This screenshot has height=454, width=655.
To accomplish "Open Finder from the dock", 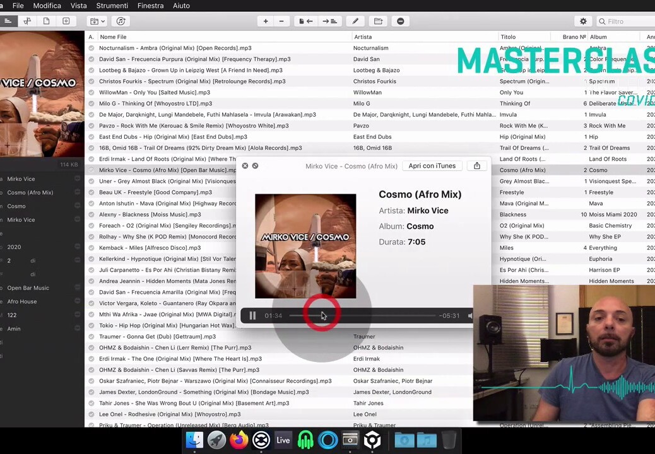I will 194,440.
